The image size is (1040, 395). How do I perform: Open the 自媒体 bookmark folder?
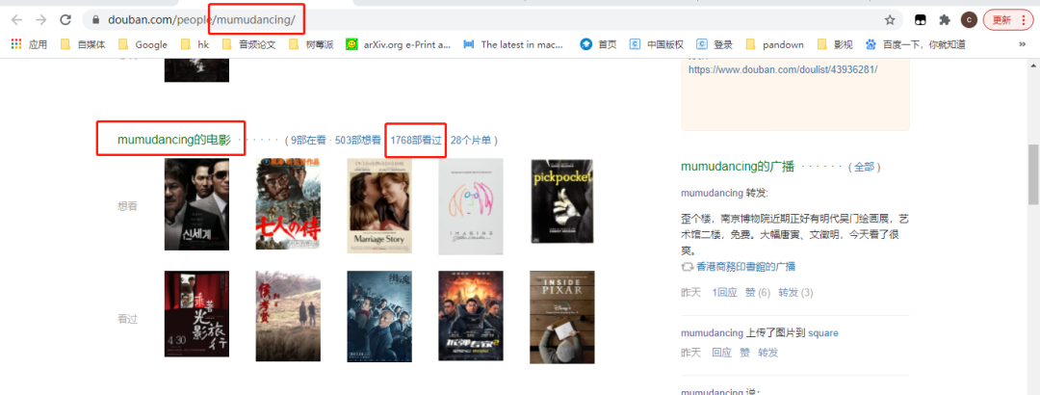click(x=83, y=44)
